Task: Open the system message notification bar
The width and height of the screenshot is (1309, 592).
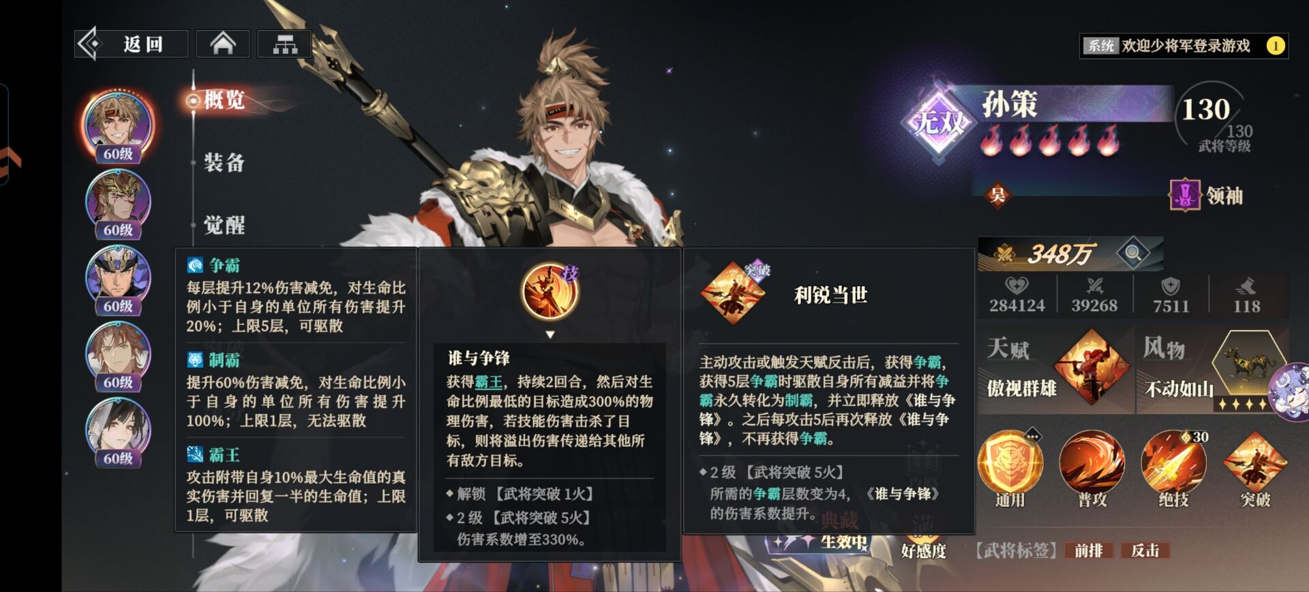Action: tap(1184, 46)
